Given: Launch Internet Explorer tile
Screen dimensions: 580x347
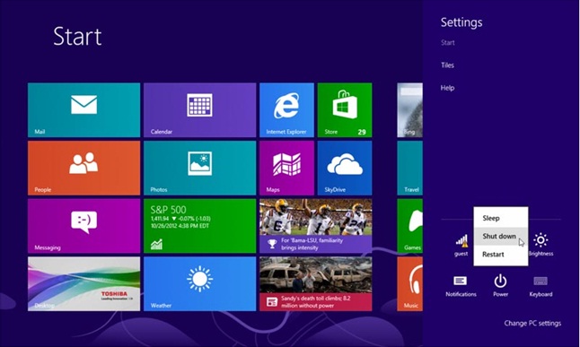Looking at the screenshot, I should click(286, 110).
